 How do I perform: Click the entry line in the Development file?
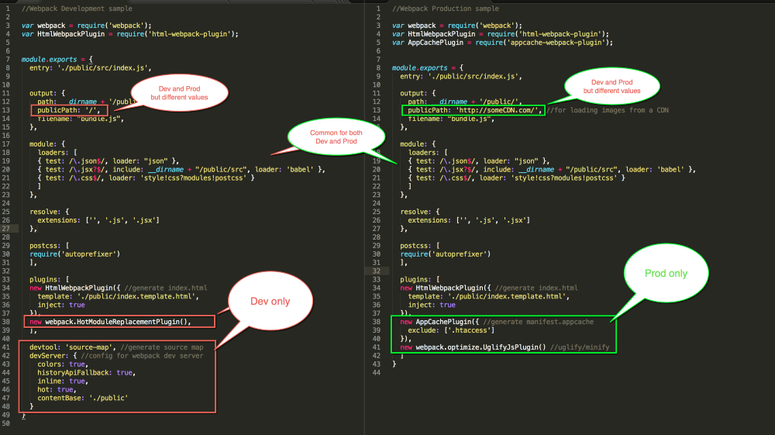click(x=91, y=67)
